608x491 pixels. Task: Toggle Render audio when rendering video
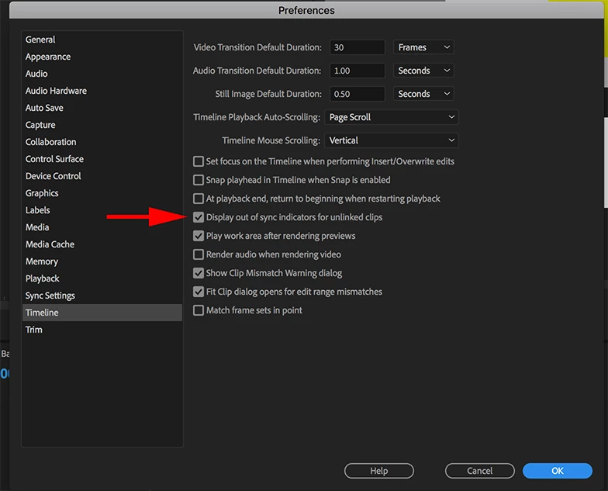199,254
